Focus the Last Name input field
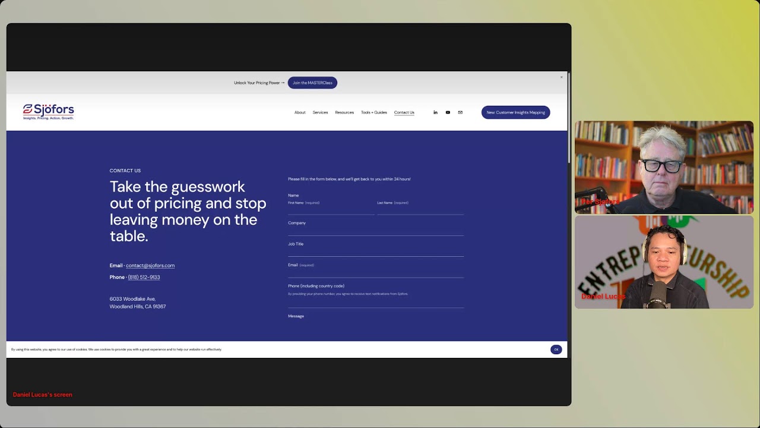Screen dimensions: 760x428 tap(420, 210)
